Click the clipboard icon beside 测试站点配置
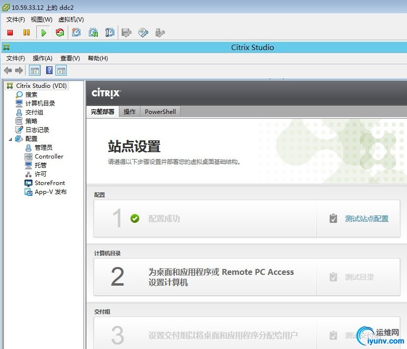Image resolution: width=407 pixels, height=349 pixels. coord(333,218)
